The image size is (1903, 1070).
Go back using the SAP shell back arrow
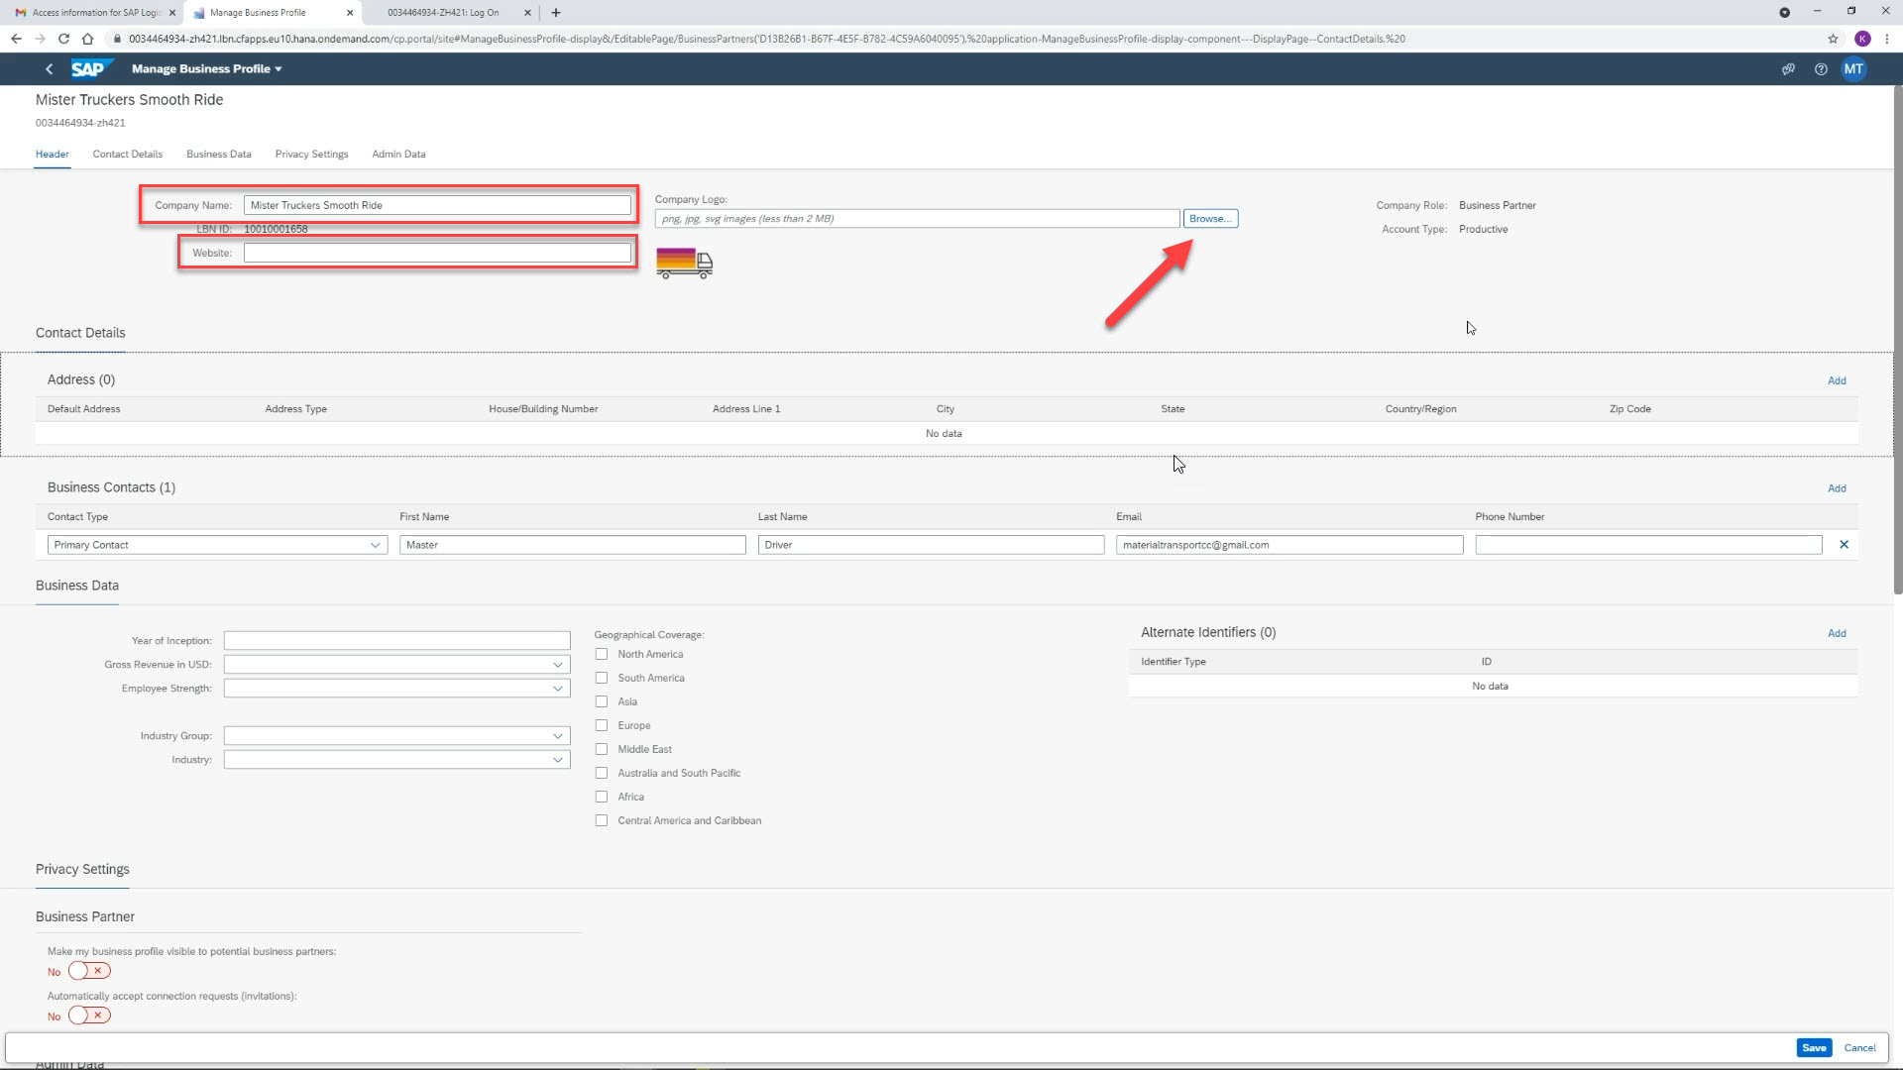(50, 69)
